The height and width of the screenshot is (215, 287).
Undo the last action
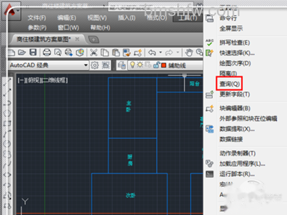[x=152, y=52]
